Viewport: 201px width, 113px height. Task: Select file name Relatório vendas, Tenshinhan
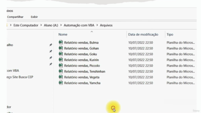click(84, 71)
